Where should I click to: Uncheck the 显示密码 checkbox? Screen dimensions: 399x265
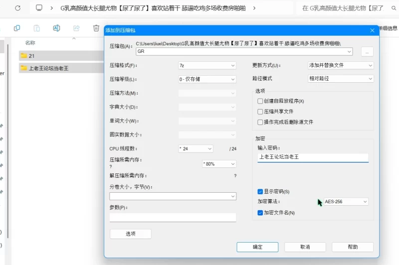tap(260, 192)
